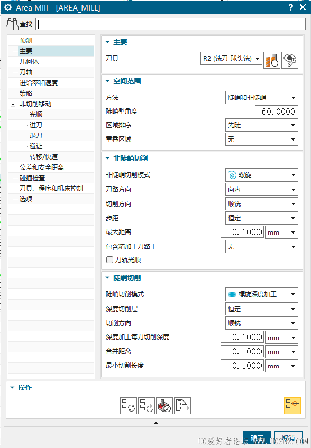Click the 取消 button
Screen dimensions: 311x448
tap(288, 437)
